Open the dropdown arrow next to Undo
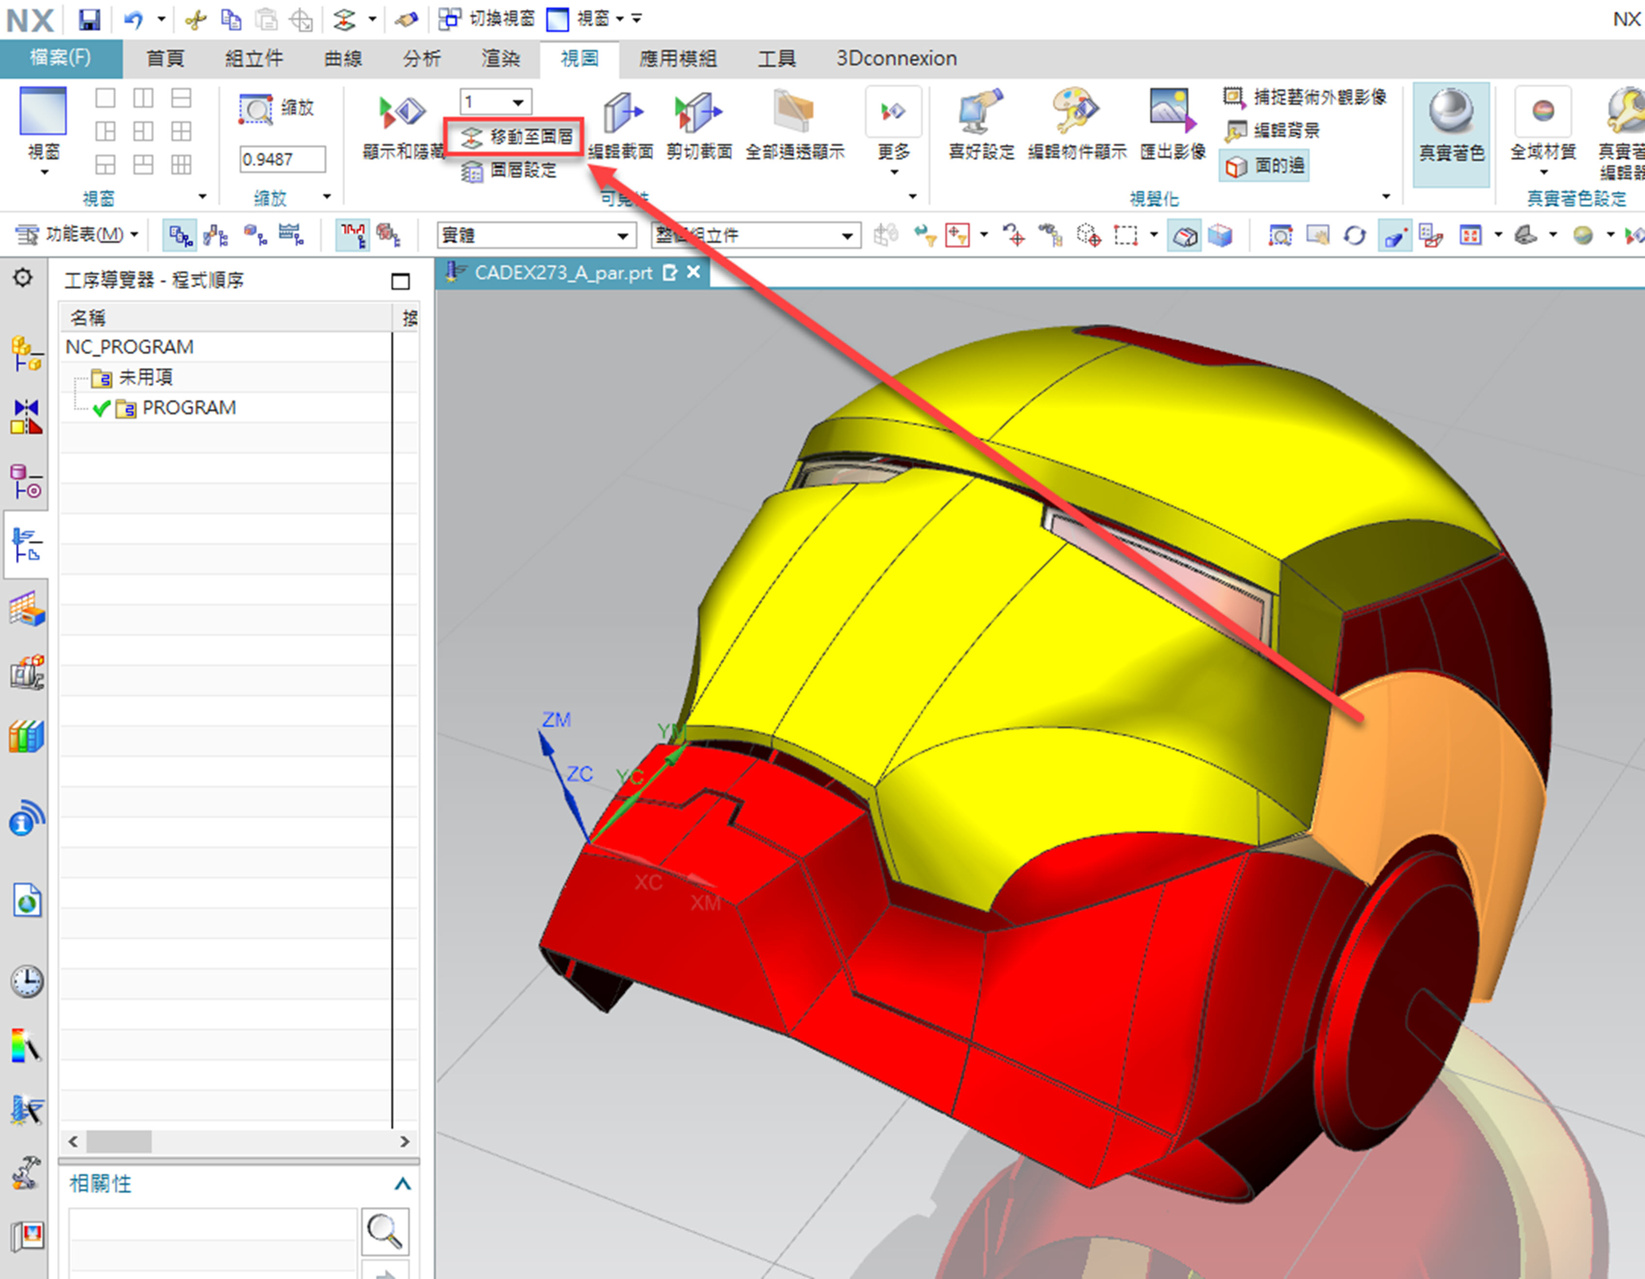 pyautogui.click(x=161, y=19)
